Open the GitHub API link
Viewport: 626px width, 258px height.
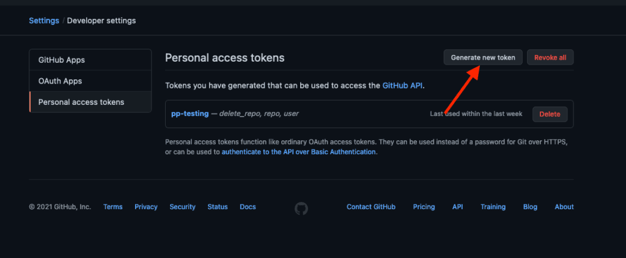402,85
